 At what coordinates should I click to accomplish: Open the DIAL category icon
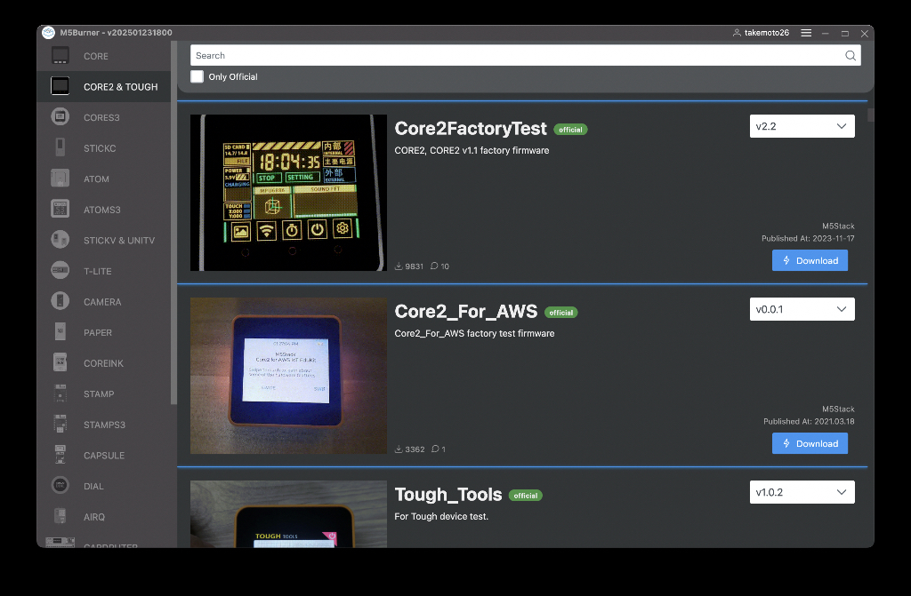click(x=60, y=486)
